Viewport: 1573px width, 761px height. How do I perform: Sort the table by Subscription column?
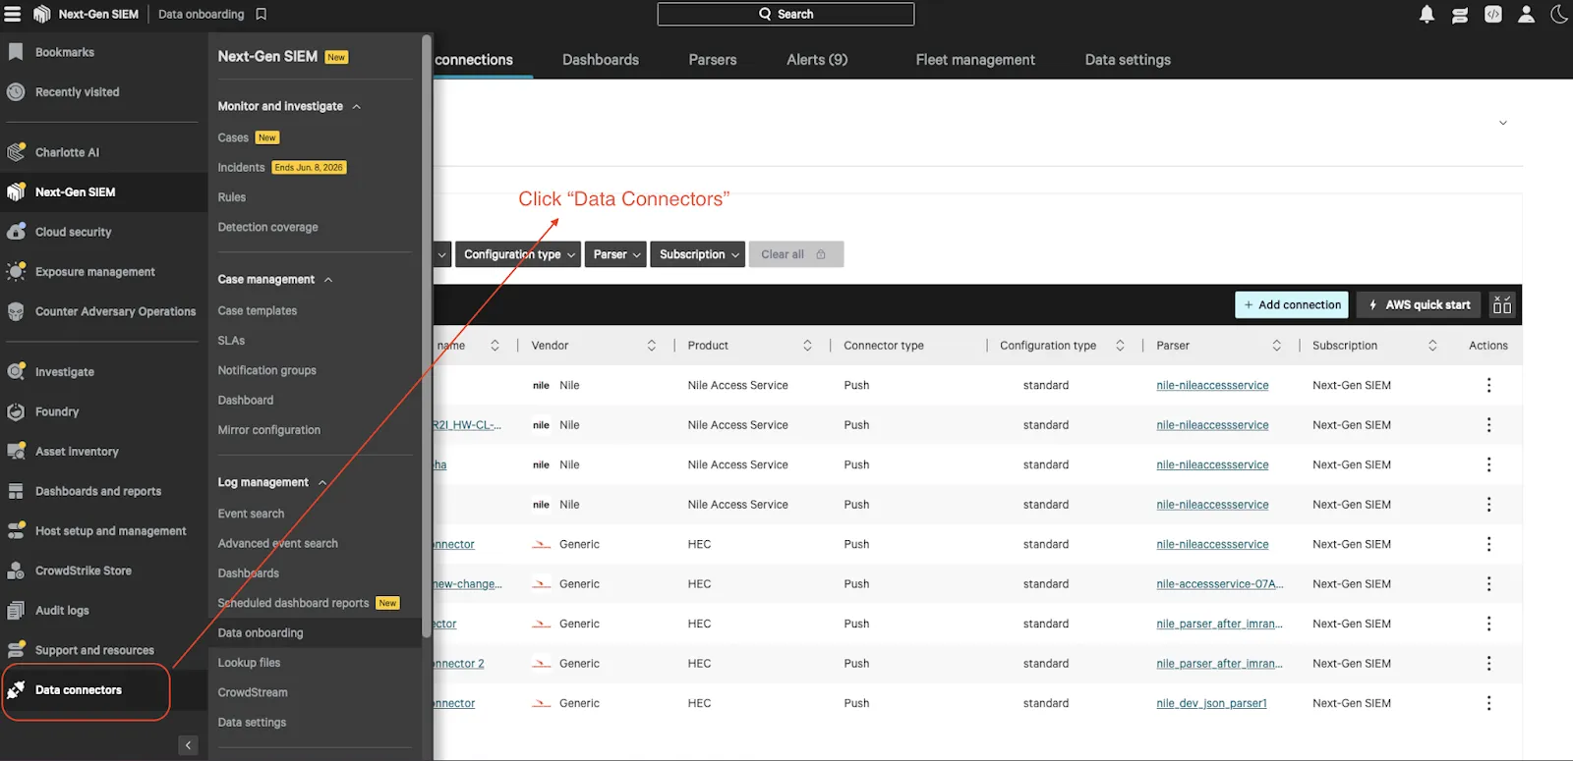1432,346
